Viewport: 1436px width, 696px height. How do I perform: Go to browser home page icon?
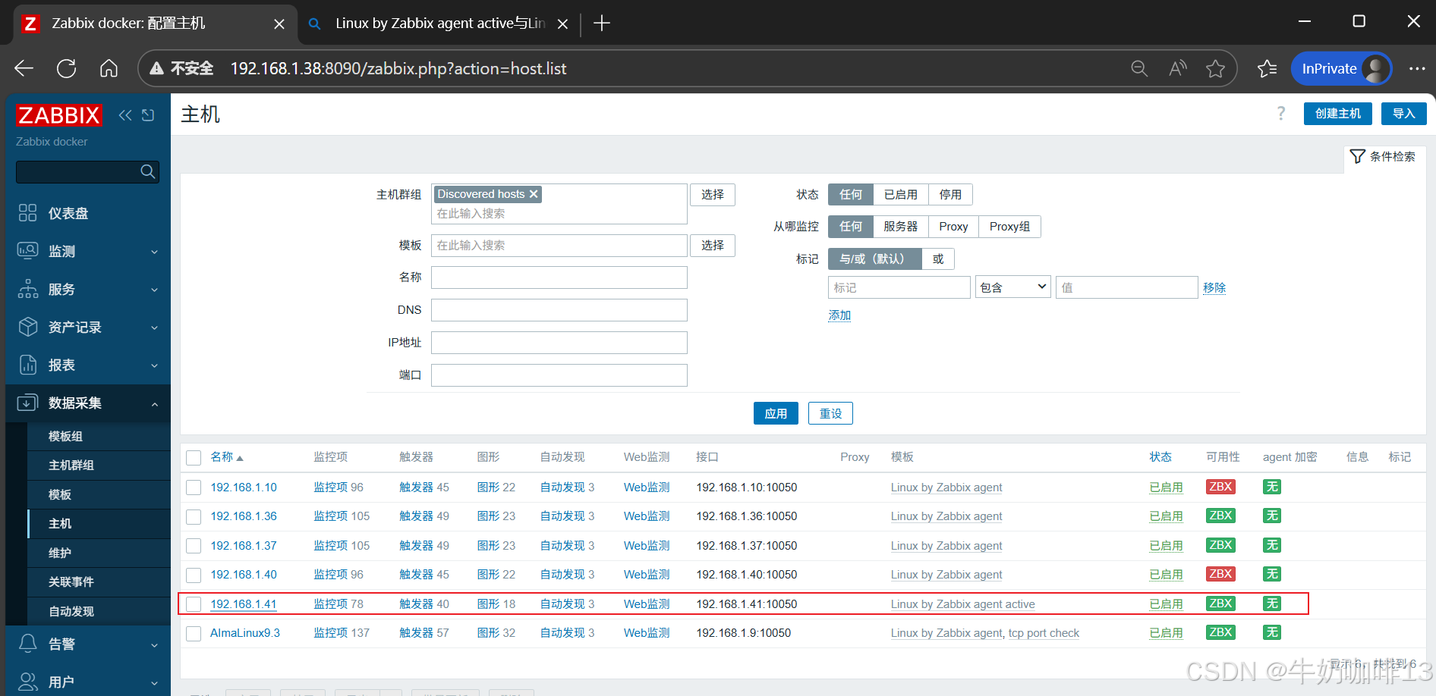109,69
